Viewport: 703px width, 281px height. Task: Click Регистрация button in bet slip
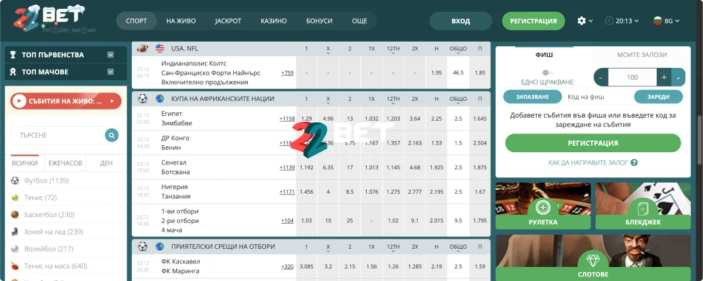pos(593,143)
